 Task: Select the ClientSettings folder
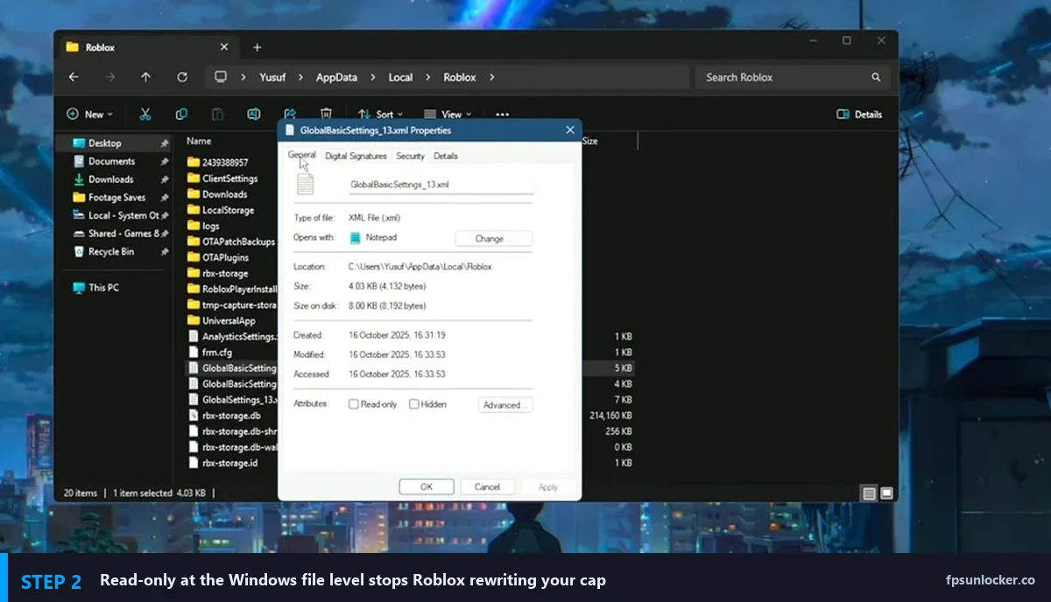coord(230,178)
